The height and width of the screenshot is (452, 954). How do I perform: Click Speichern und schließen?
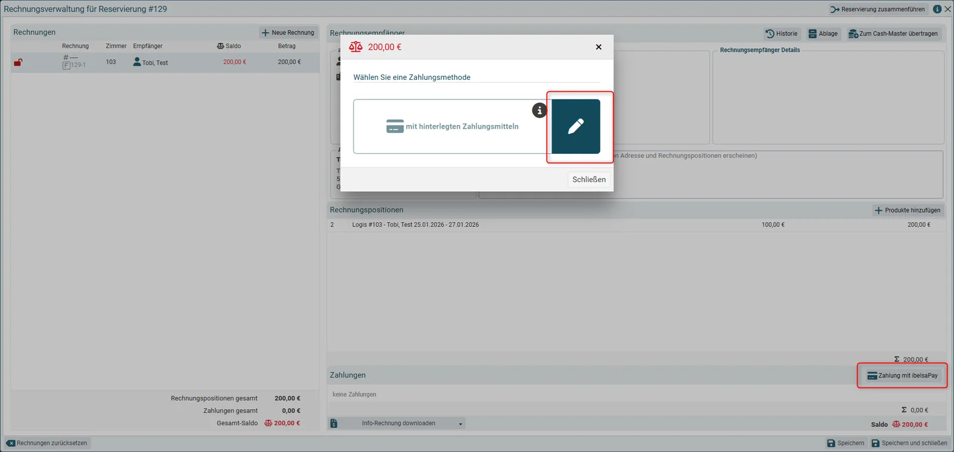pos(909,443)
